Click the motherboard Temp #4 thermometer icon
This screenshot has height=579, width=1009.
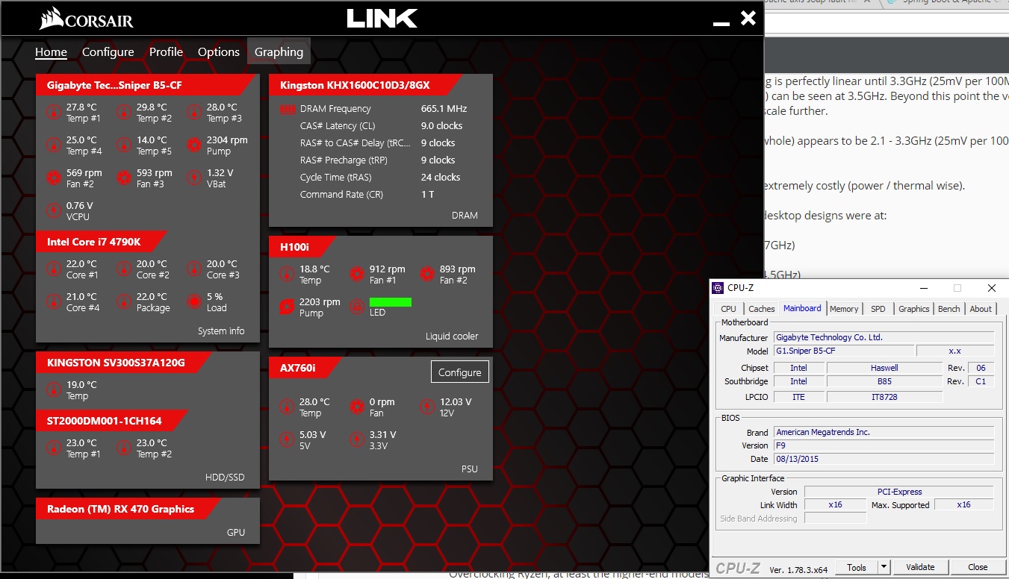coord(54,145)
